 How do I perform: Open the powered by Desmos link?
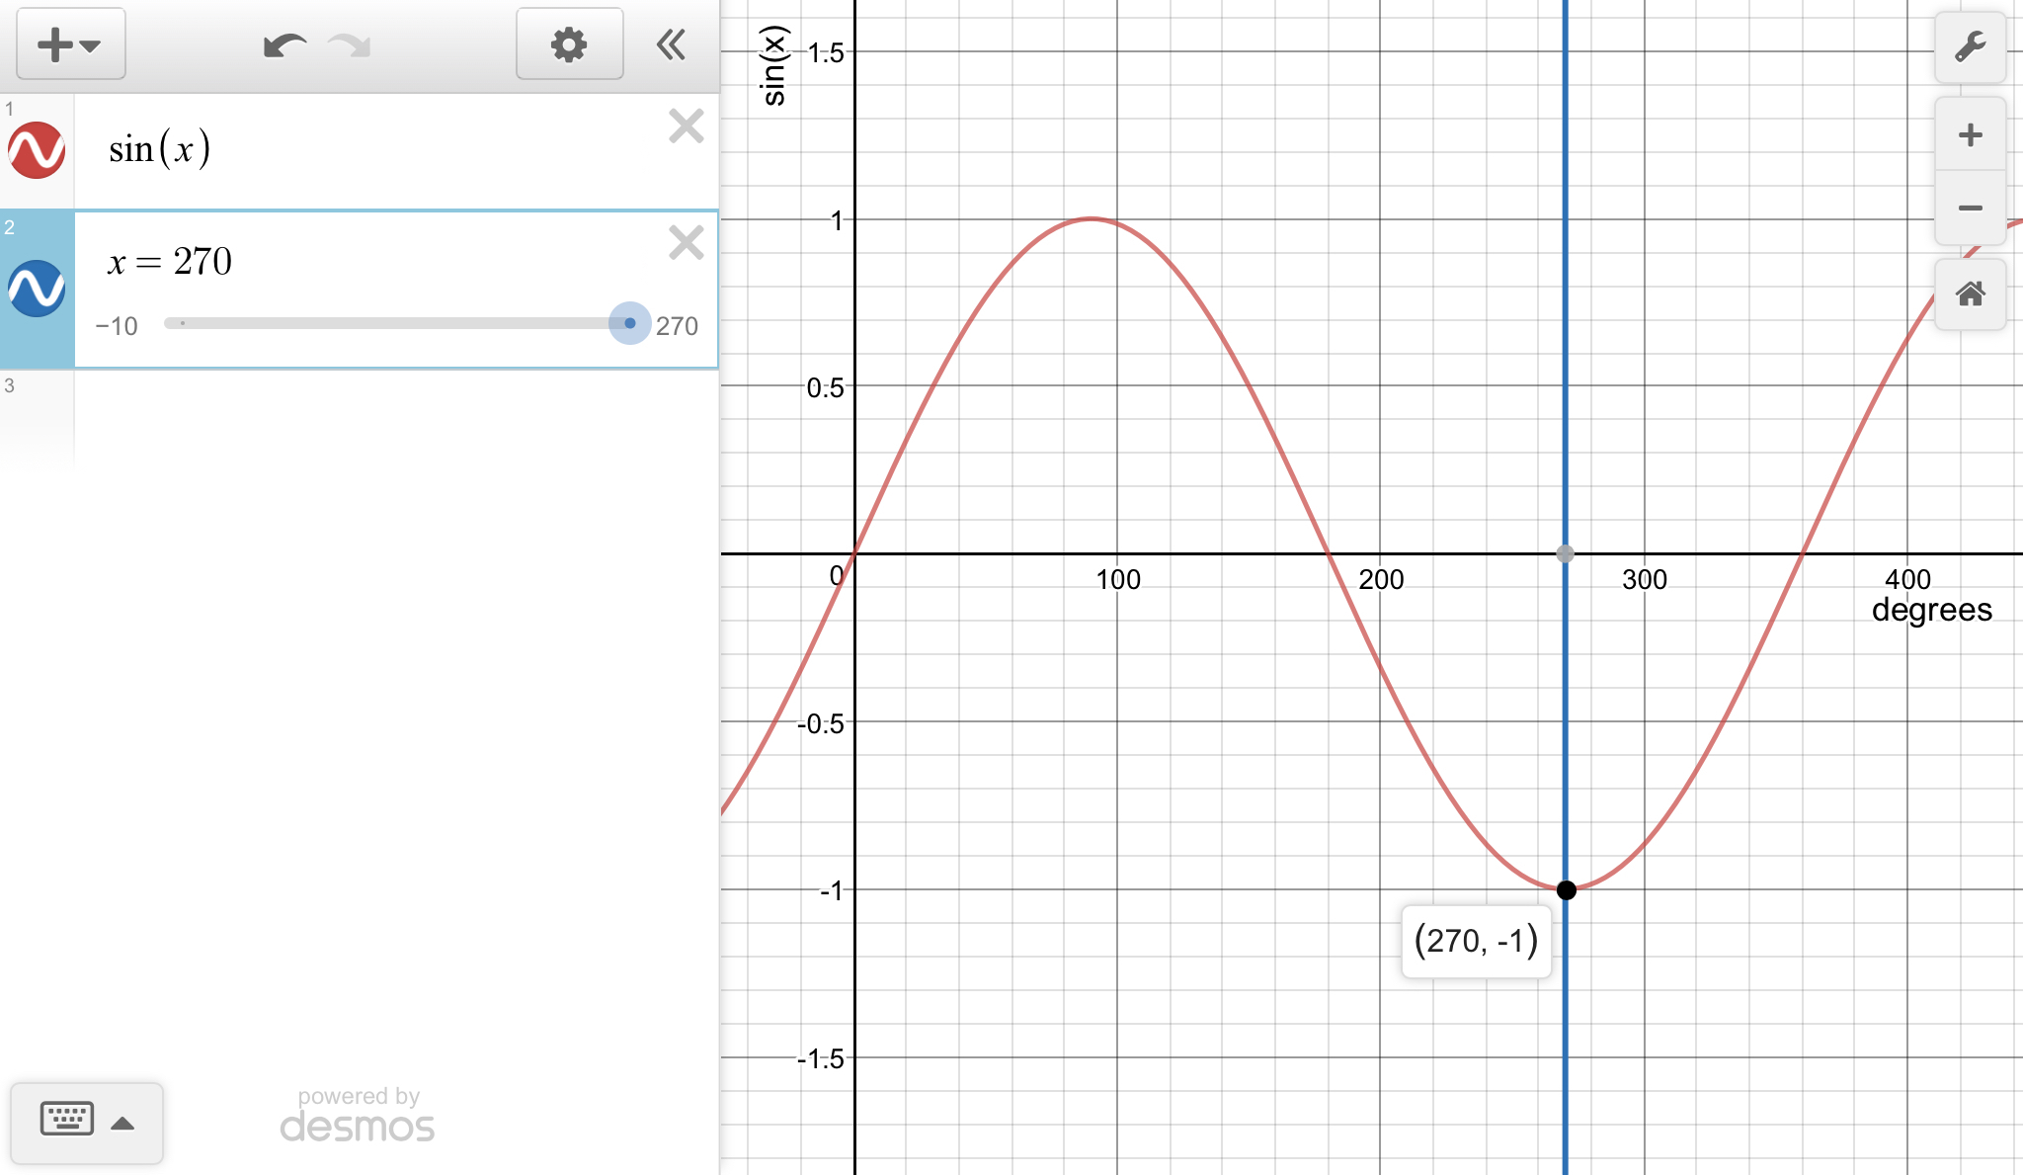point(358,1115)
